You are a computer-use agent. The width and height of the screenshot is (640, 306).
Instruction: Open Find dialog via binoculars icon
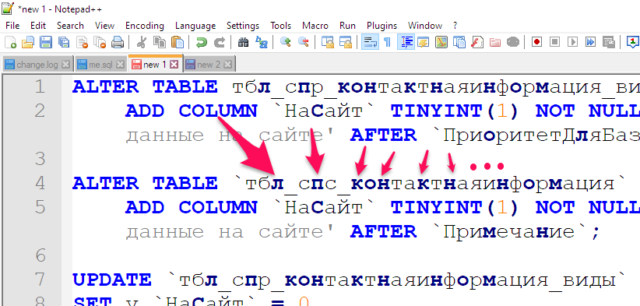tap(243, 42)
